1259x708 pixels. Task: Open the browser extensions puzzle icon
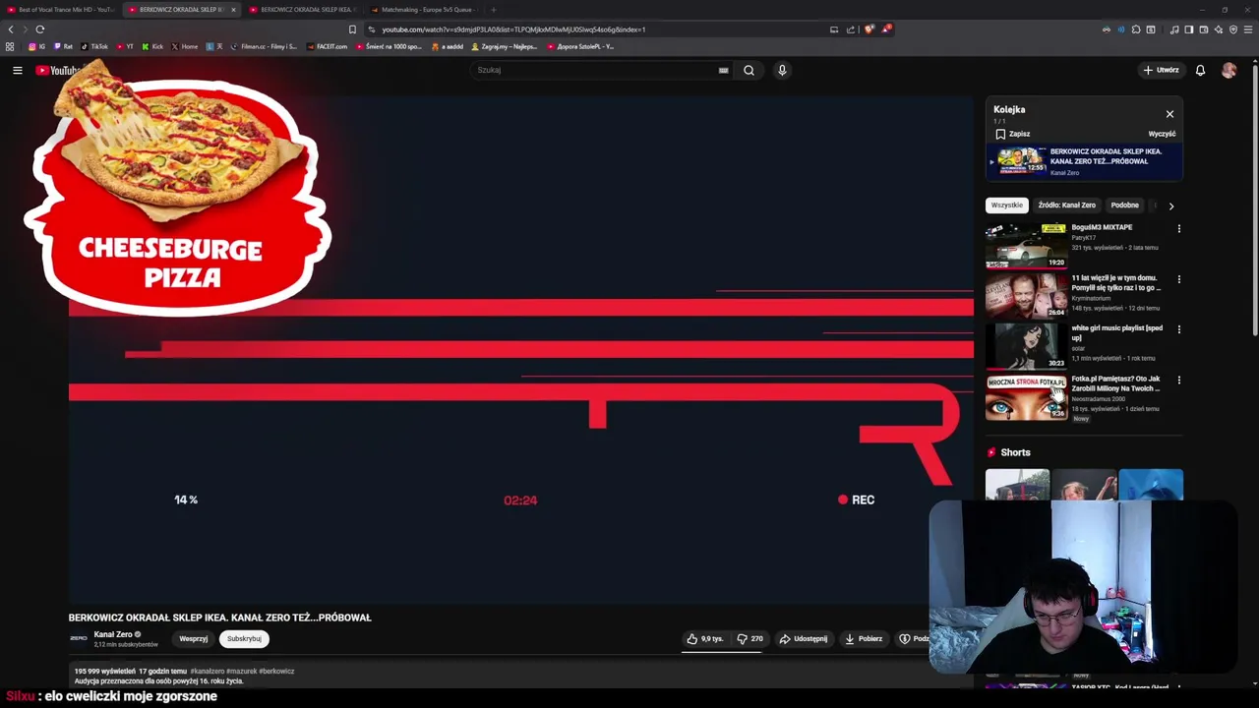tap(1136, 29)
